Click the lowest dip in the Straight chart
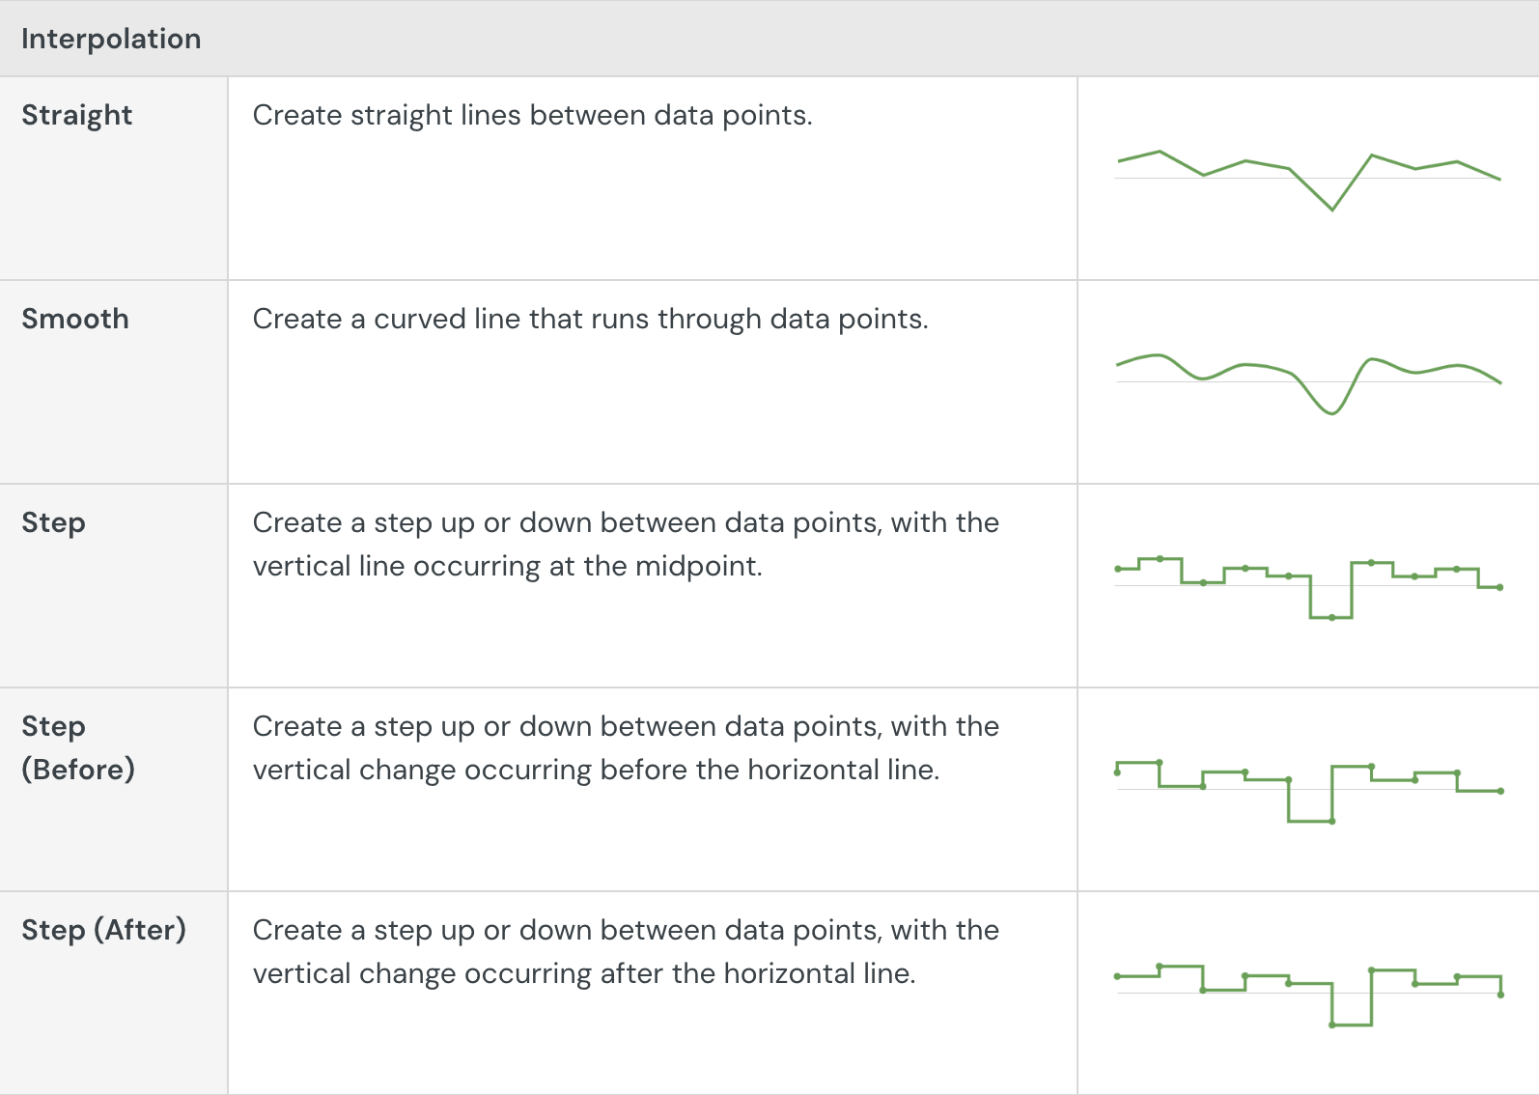The image size is (1539, 1095). (1332, 210)
